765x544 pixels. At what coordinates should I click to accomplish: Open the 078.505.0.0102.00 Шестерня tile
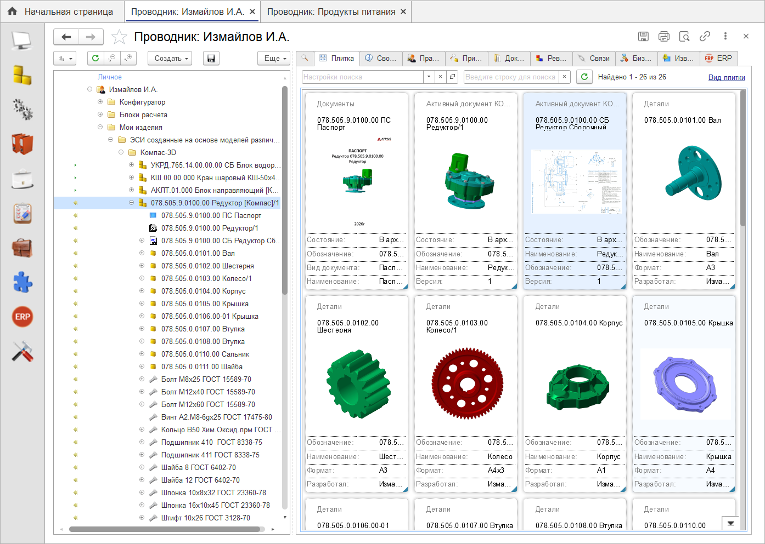[357, 393]
